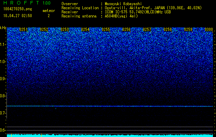Click the 0251 time marker
Screen dimensions: 216x137
tap(23, 29)
